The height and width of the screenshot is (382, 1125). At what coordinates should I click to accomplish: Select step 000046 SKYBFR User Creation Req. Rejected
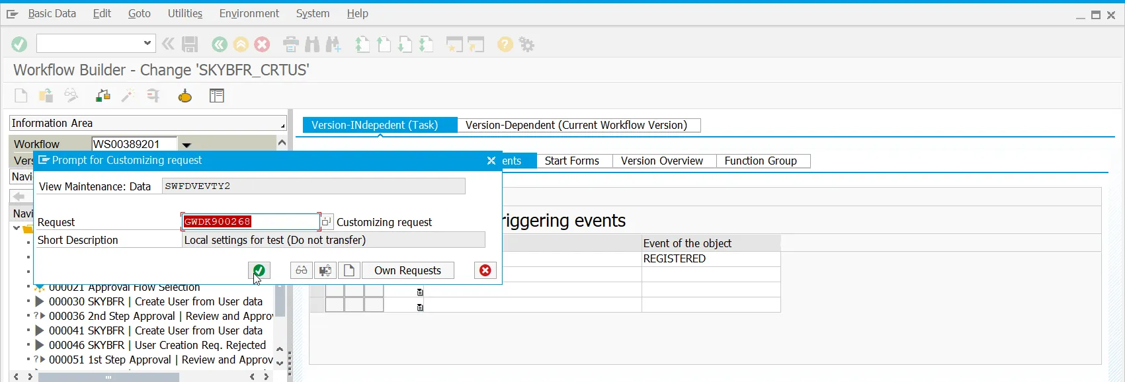(x=157, y=345)
